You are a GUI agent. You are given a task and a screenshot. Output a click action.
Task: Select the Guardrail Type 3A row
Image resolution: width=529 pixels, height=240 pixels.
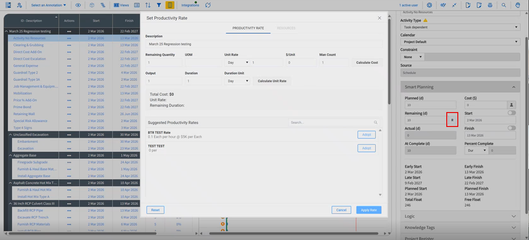pyautogui.click(x=26, y=80)
